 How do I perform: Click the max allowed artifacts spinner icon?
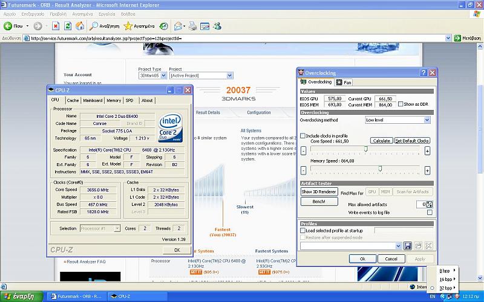[x=430, y=204]
